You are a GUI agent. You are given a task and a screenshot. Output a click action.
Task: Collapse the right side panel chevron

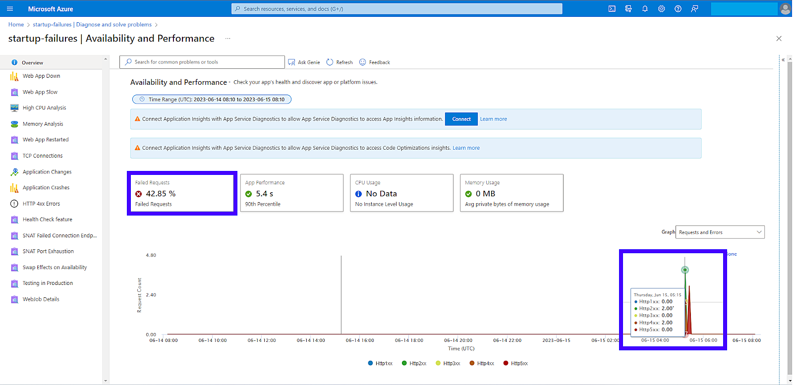783,60
